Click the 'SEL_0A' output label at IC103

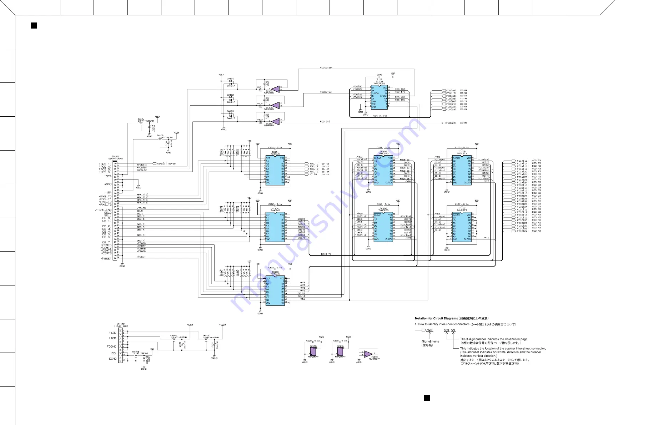point(301,293)
